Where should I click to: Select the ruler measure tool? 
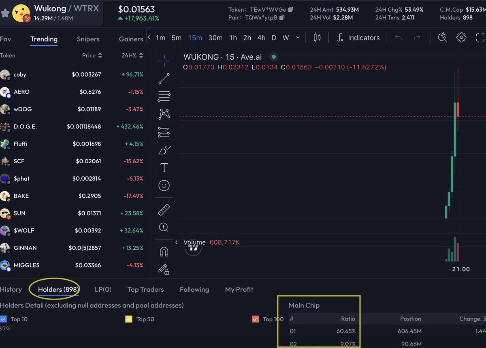pyautogui.click(x=164, y=210)
